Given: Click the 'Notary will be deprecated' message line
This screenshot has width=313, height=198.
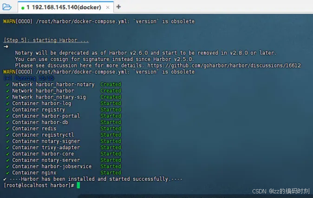Looking at the screenshot, I should point(146,53).
